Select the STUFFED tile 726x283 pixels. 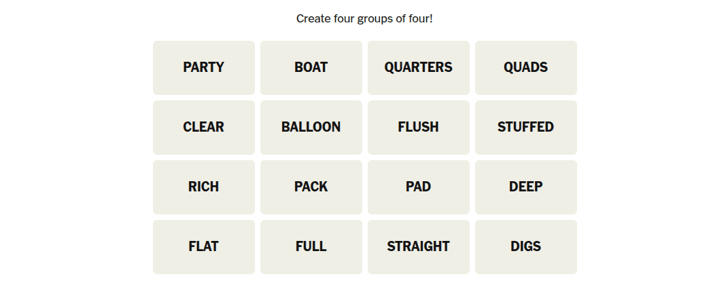point(525,128)
